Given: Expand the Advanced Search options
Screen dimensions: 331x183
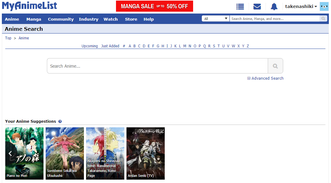Looking at the screenshot, I should [265, 78].
